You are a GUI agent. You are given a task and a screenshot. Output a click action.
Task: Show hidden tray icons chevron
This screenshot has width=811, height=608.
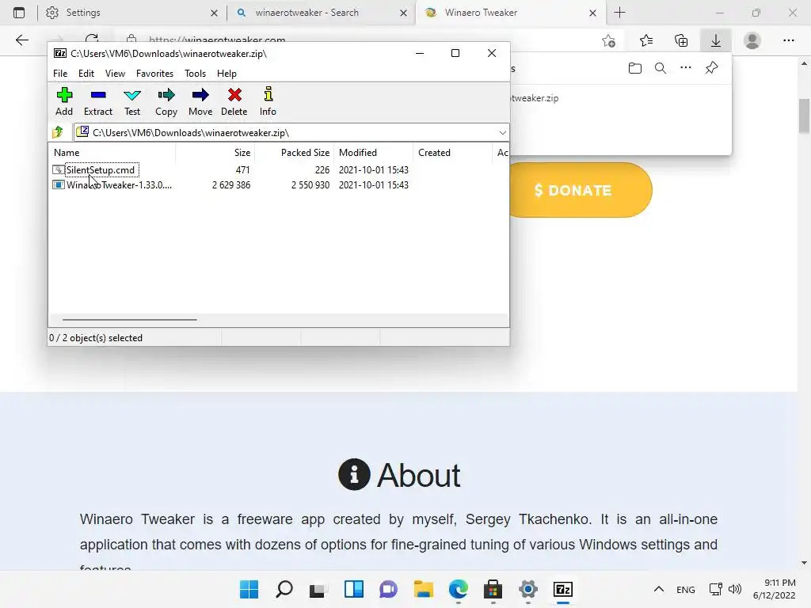[x=658, y=589]
